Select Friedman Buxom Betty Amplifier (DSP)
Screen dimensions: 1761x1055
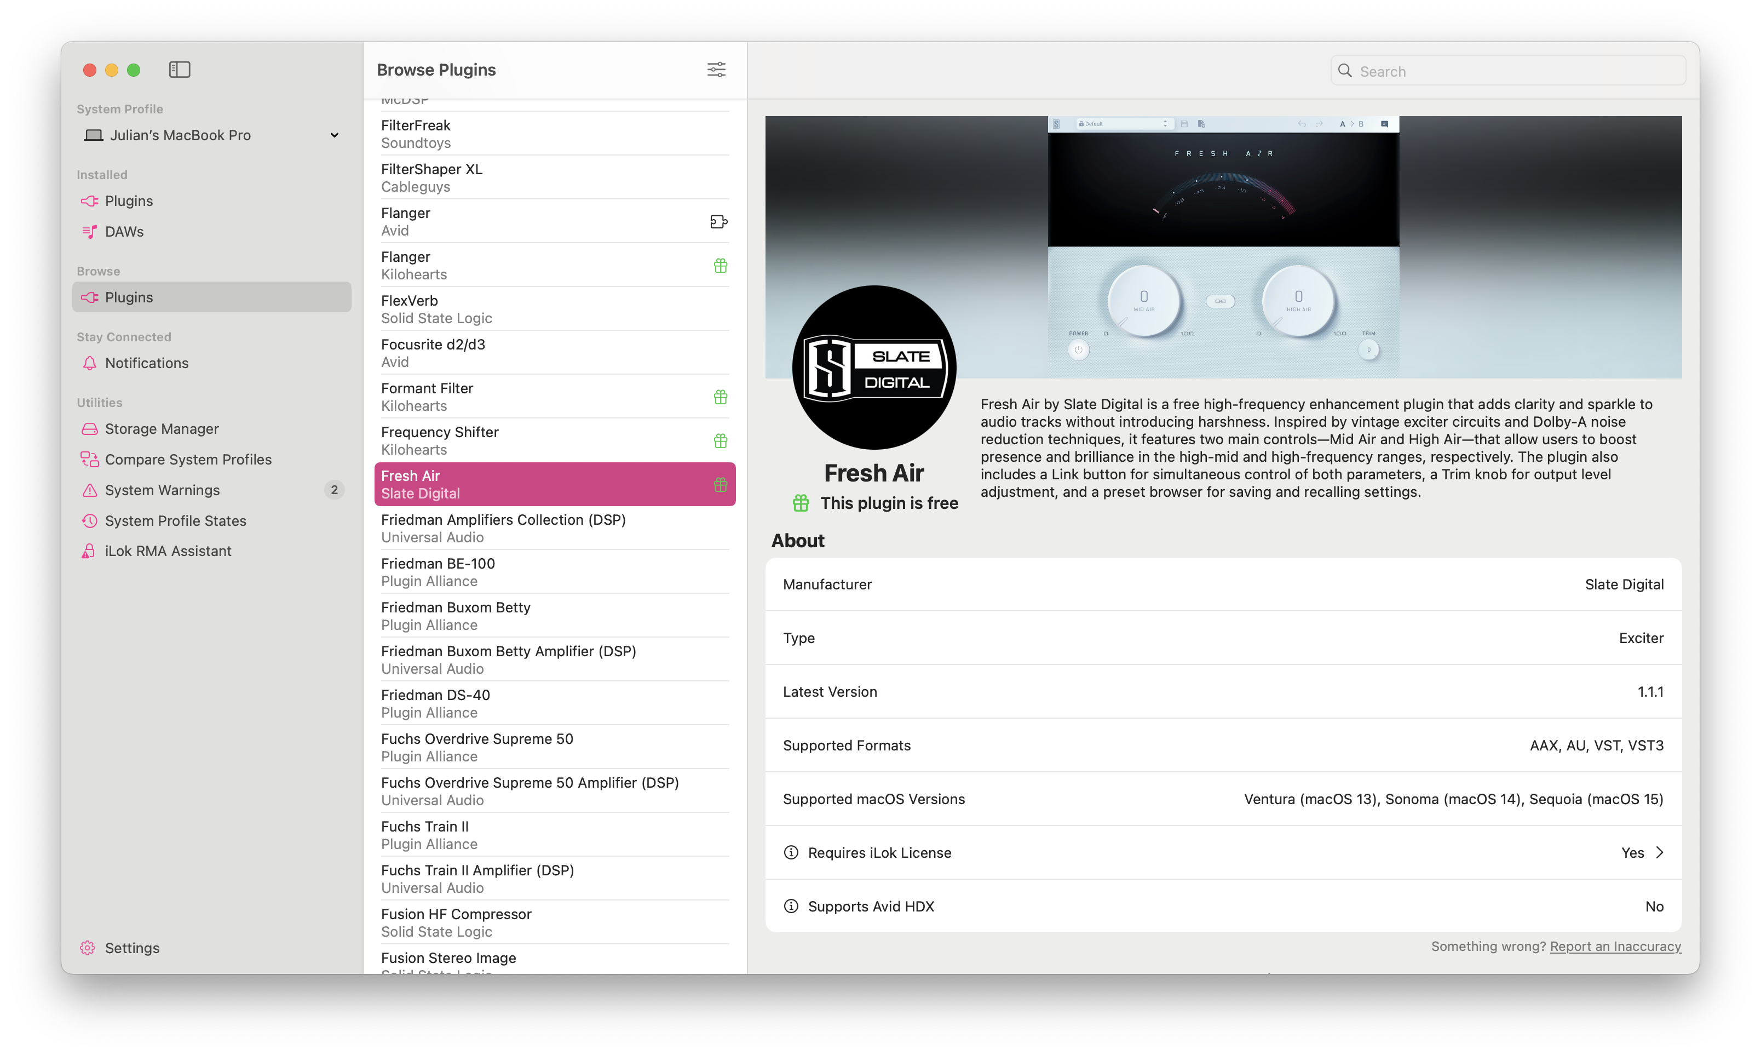pyautogui.click(x=555, y=660)
